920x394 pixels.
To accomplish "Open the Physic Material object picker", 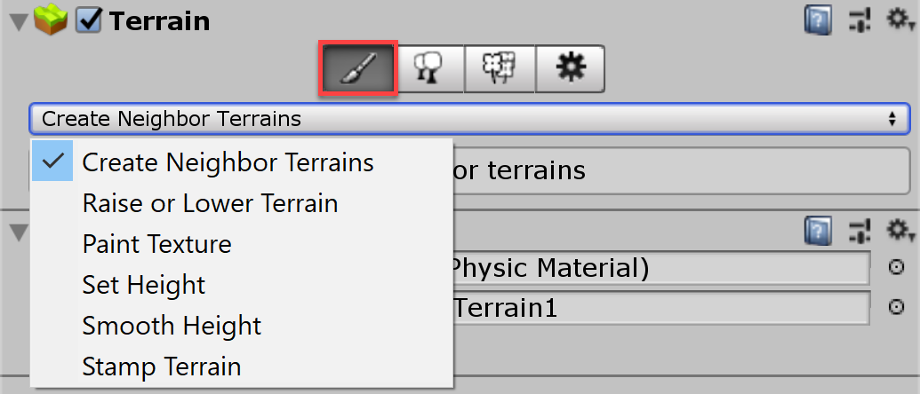I will tap(896, 266).
